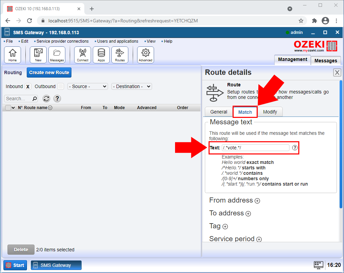Toggle the Inbound filter checkbox
This screenshot has width=344, height=273.
point(28,86)
